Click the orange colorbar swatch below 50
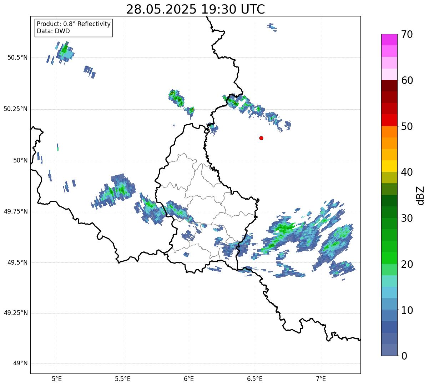The height and width of the screenshot is (386, 429). pyautogui.click(x=389, y=132)
